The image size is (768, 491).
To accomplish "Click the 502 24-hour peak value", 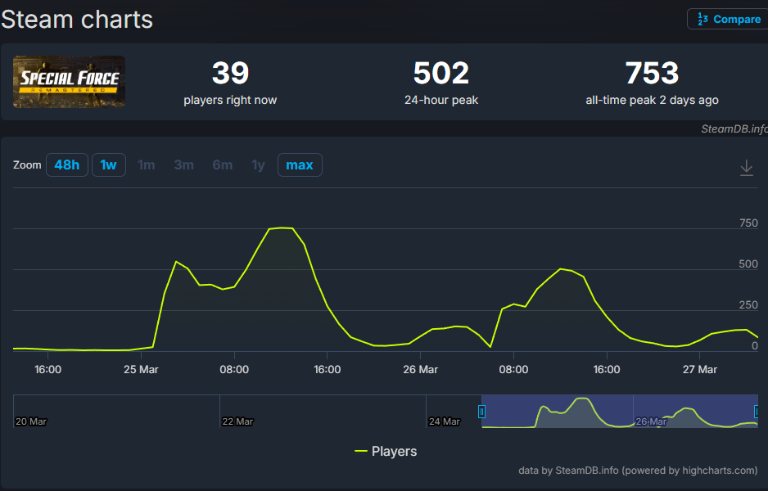I will 440,74.
